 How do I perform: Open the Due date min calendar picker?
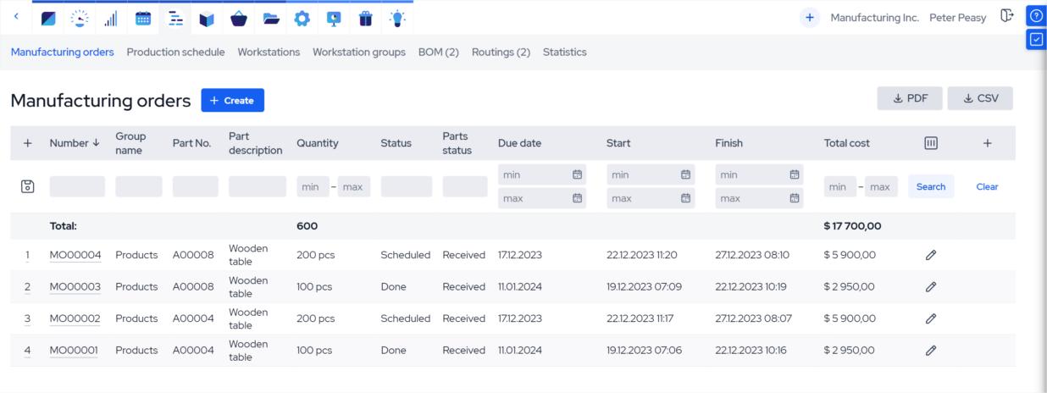pyautogui.click(x=577, y=174)
